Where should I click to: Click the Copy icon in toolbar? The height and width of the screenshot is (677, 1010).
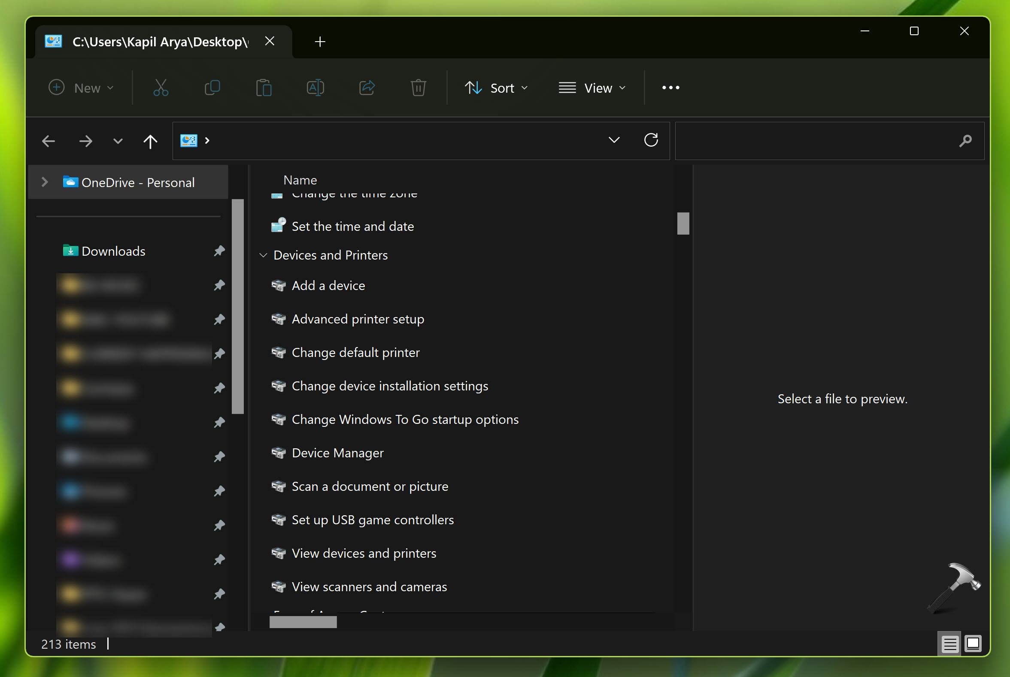(212, 88)
